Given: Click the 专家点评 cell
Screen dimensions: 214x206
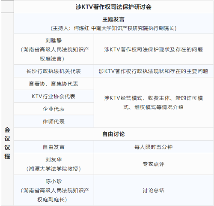Looking at the screenshot, I should tap(154, 164).
